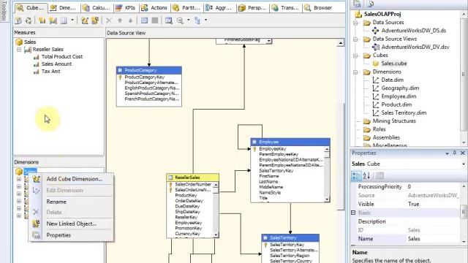Switch to the KPIs tab
468x263 pixels.
click(x=126, y=8)
